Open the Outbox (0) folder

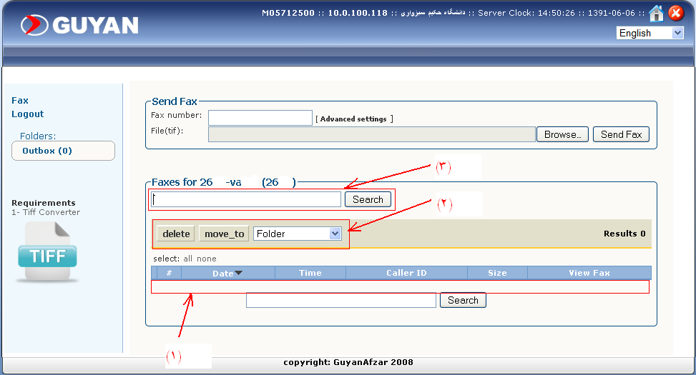[47, 151]
